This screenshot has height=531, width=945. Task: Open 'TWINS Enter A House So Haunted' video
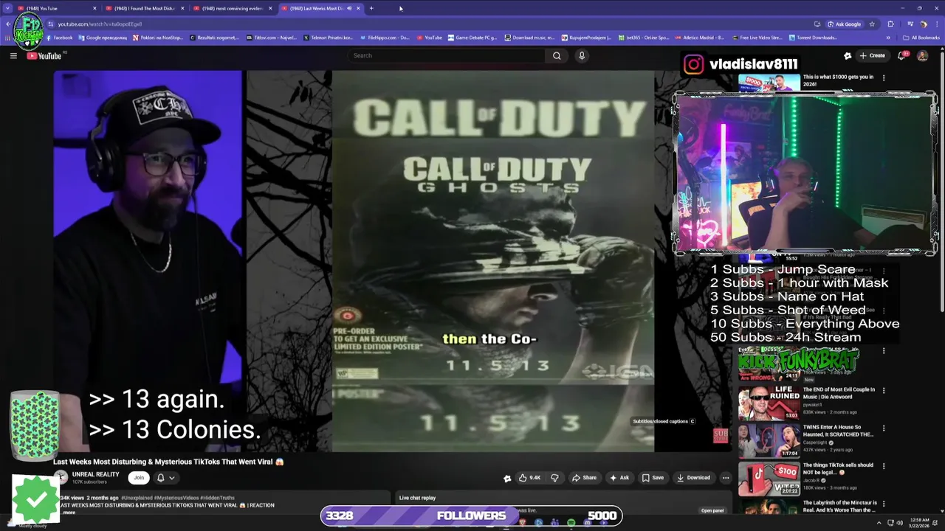pos(838,431)
